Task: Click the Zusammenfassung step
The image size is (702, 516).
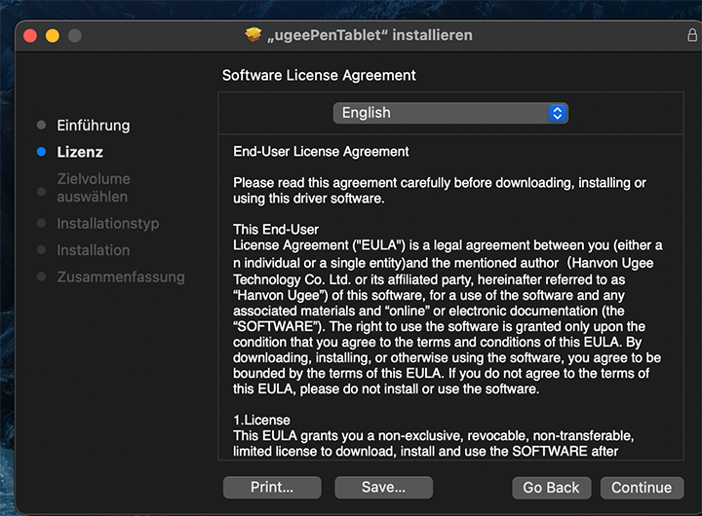Action: (120, 276)
